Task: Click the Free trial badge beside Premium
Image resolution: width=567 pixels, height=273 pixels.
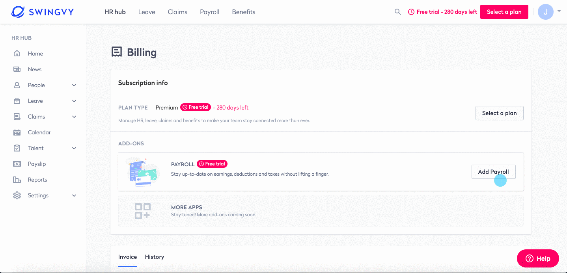Action: coord(196,107)
